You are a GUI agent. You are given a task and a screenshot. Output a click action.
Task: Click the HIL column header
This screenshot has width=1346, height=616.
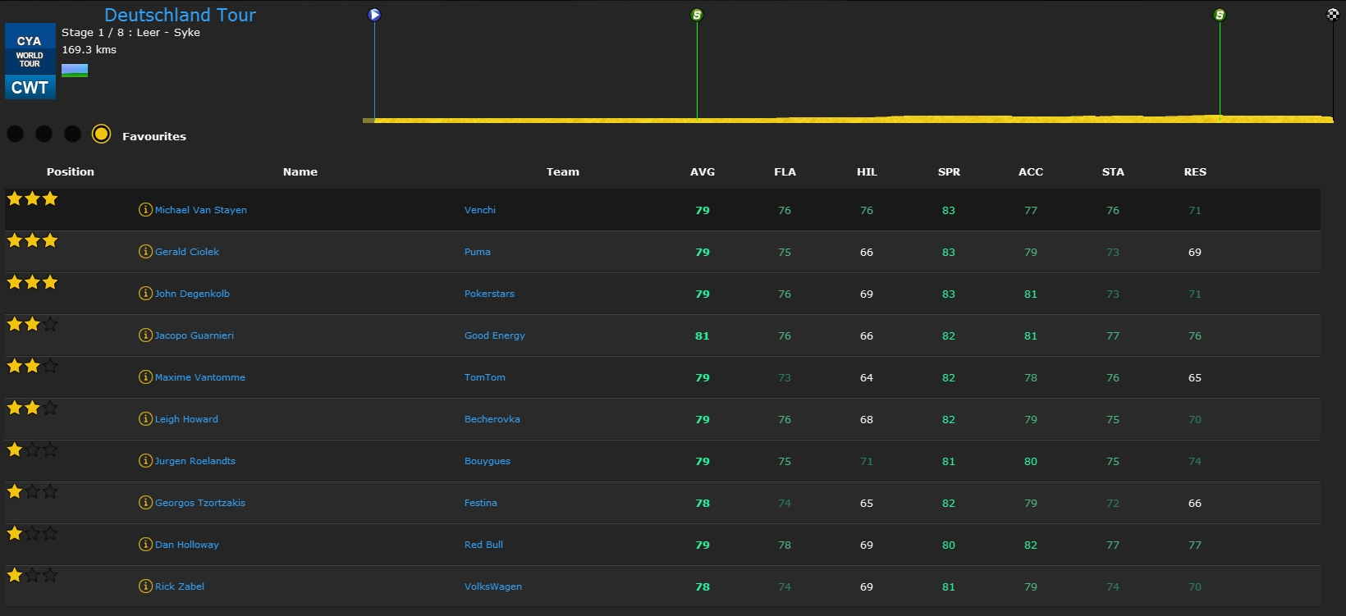(867, 171)
